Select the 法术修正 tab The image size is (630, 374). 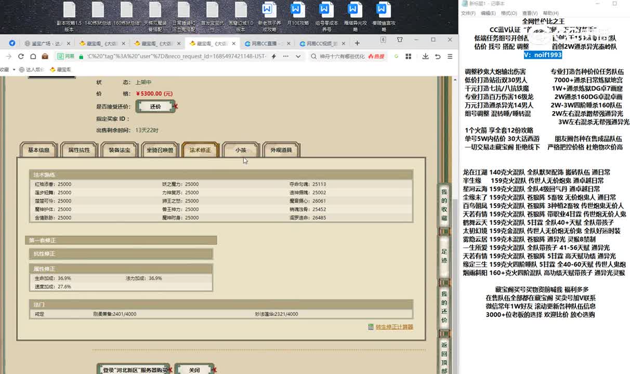[201, 150]
